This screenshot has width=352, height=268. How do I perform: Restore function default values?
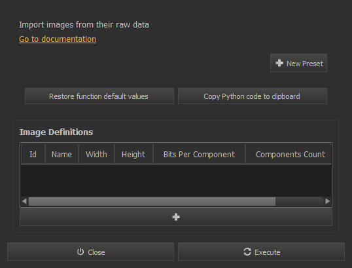point(99,96)
